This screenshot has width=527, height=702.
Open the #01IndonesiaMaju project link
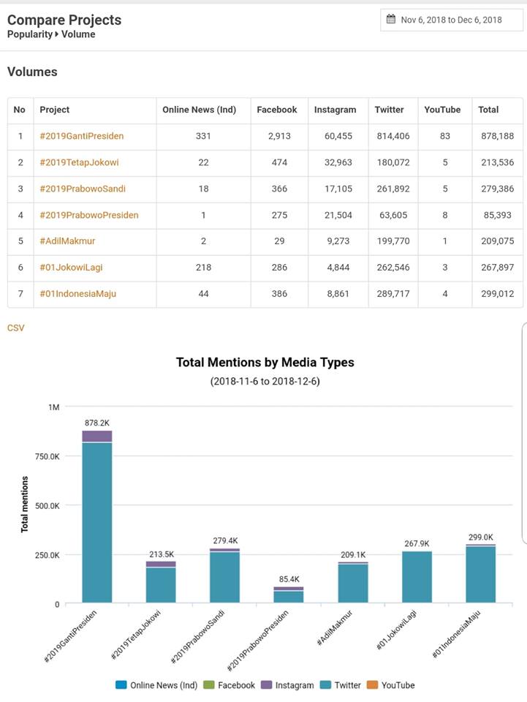77,294
